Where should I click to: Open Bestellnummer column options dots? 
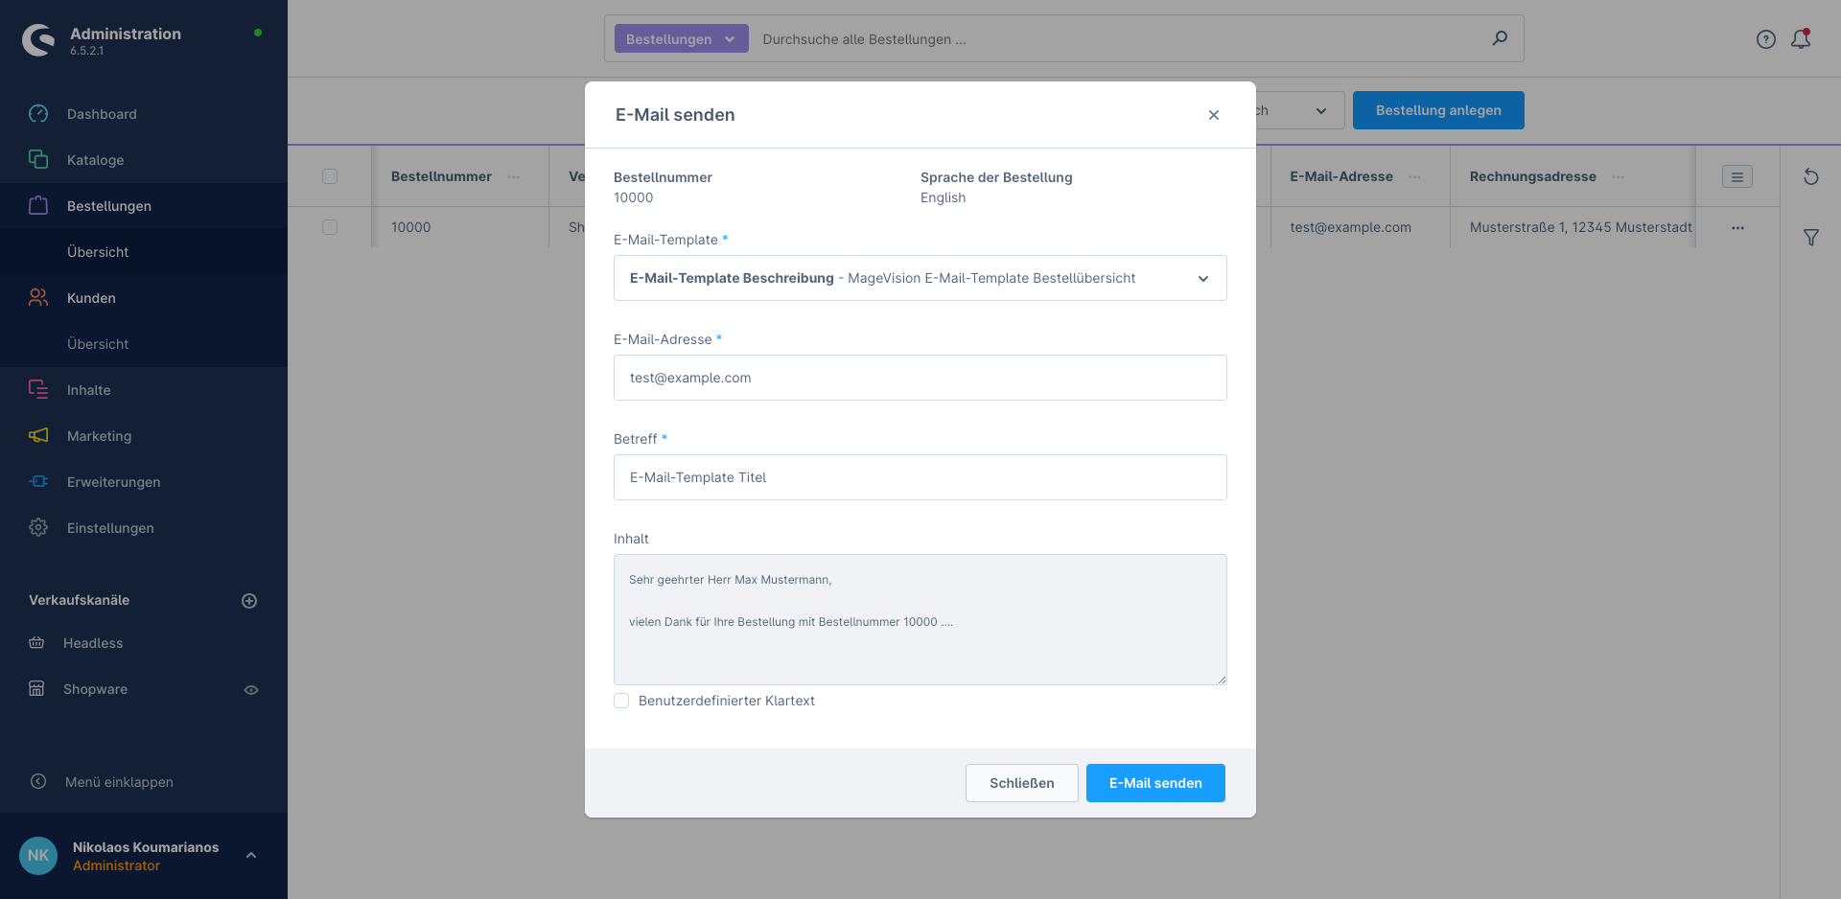point(513,177)
